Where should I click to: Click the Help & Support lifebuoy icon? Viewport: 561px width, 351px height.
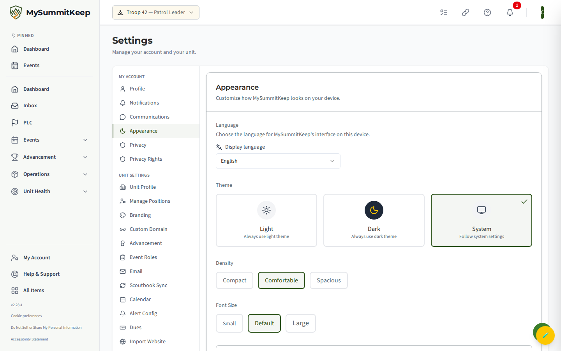click(x=15, y=274)
